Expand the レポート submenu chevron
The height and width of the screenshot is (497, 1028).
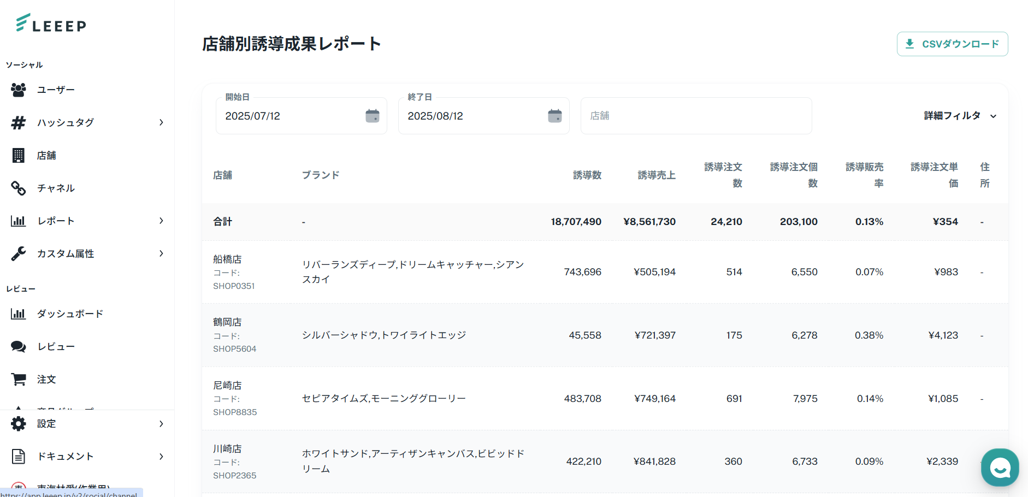[161, 221]
